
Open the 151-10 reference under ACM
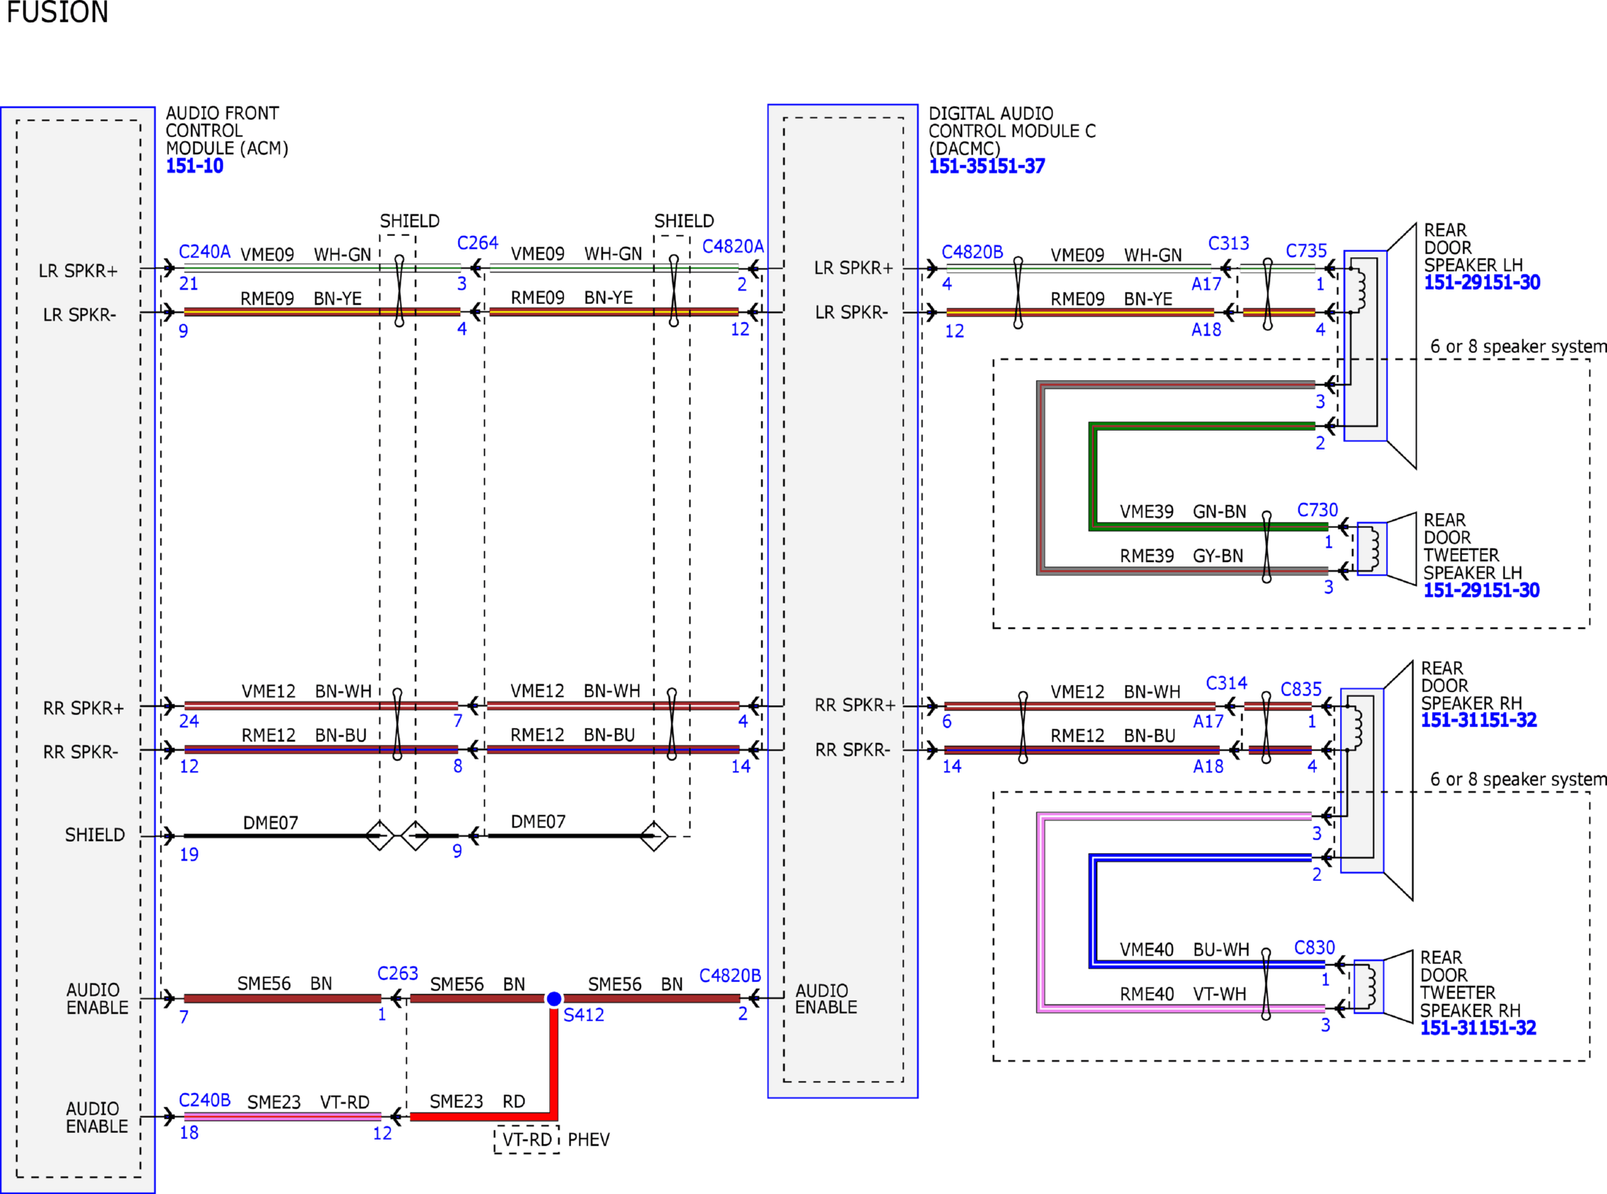[x=195, y=166]
